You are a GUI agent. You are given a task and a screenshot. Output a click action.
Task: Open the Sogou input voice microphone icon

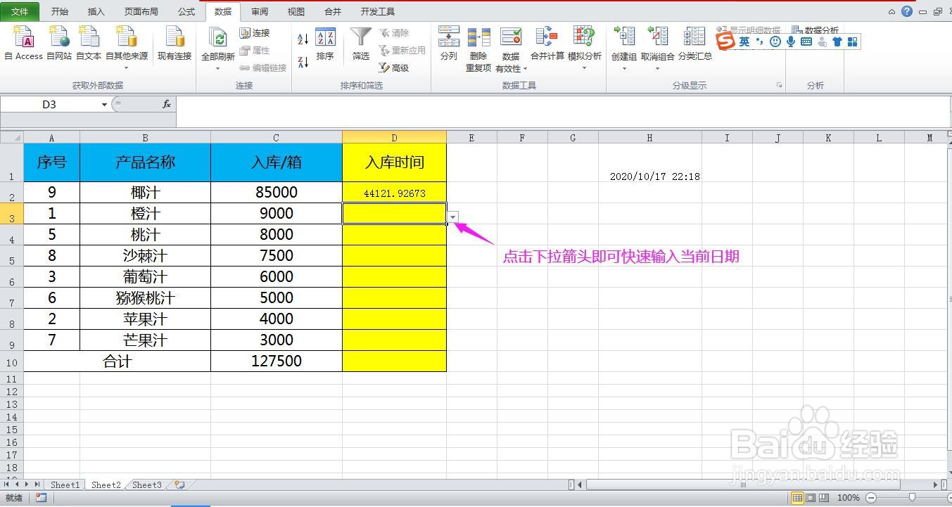click(789, 41)
